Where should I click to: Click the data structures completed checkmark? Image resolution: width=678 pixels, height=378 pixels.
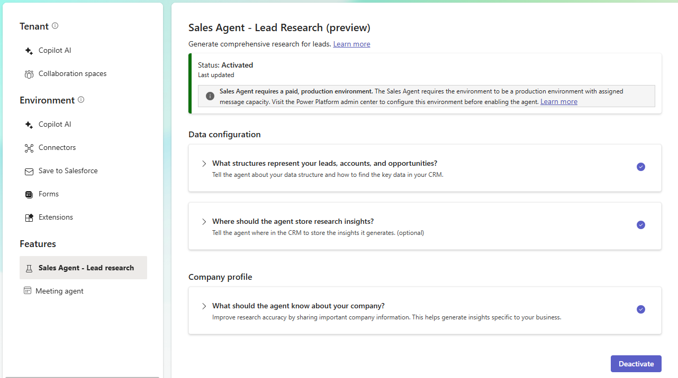coord(641,167)
